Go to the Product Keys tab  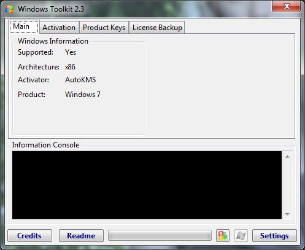pyautogui.click(x=104, y=28)
